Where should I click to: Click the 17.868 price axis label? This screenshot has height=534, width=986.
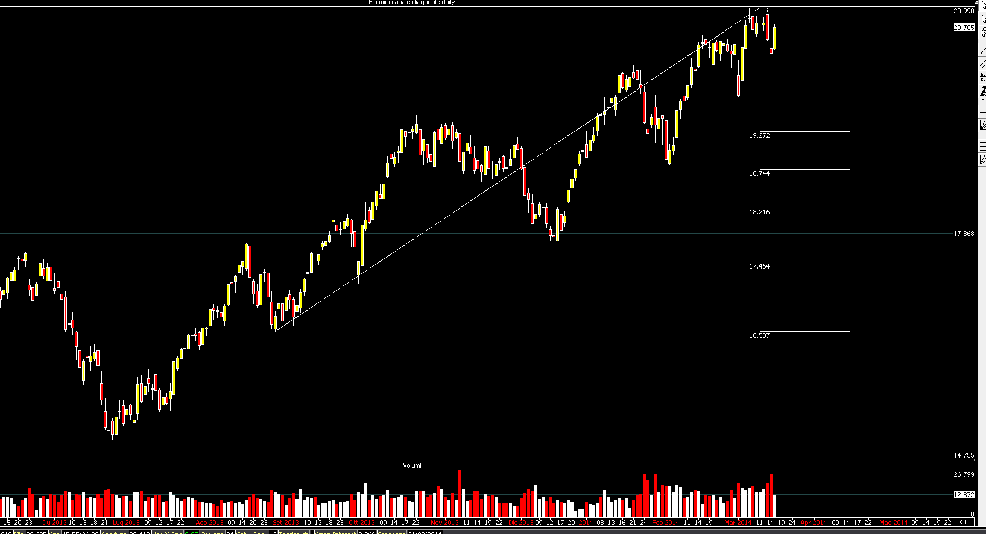[964, 234]
